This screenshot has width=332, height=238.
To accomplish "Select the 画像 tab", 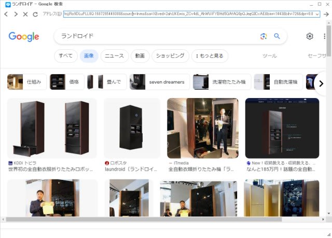I will pyautogui.click(x=89, y=56).
